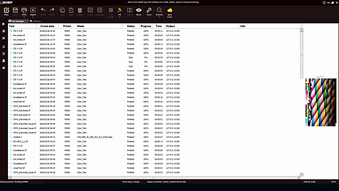
Task: Sort by the Output column header
Action: 202,26
